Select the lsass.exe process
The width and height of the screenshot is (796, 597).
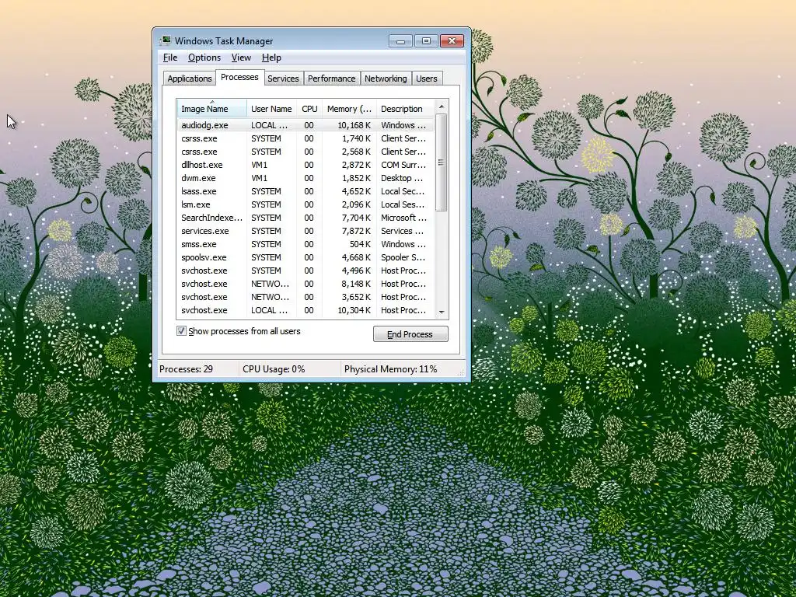[305, 191]
